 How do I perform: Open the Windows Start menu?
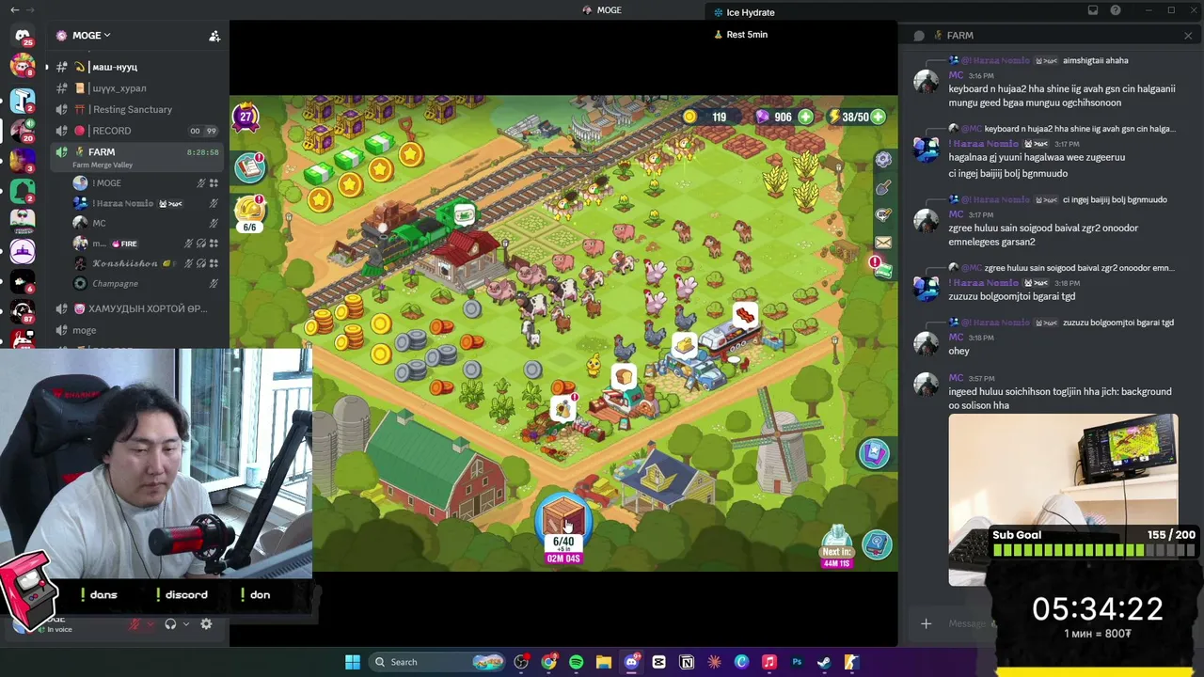tap(353, 662)
